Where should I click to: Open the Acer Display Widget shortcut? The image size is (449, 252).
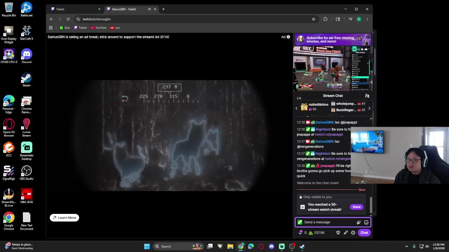pos(9,35)
